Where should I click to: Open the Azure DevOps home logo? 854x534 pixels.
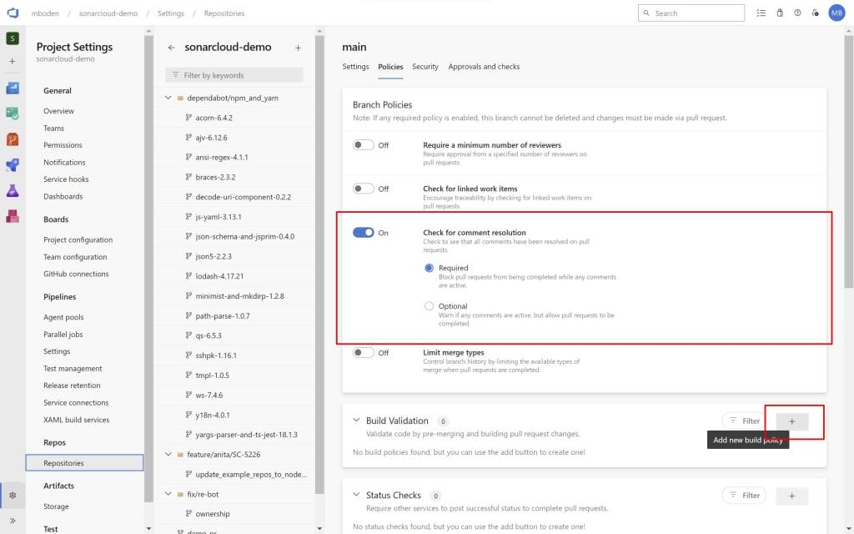[13, 13]
